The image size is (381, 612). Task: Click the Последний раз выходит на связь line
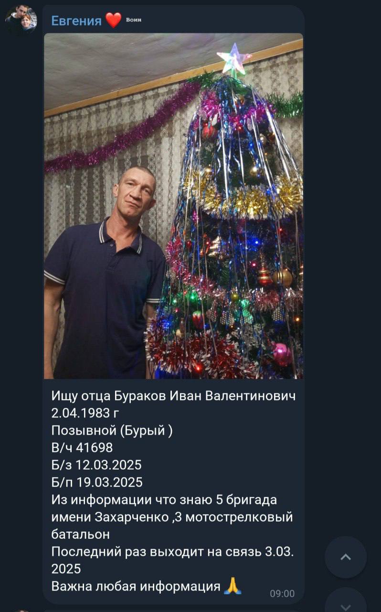pos(172,551)
